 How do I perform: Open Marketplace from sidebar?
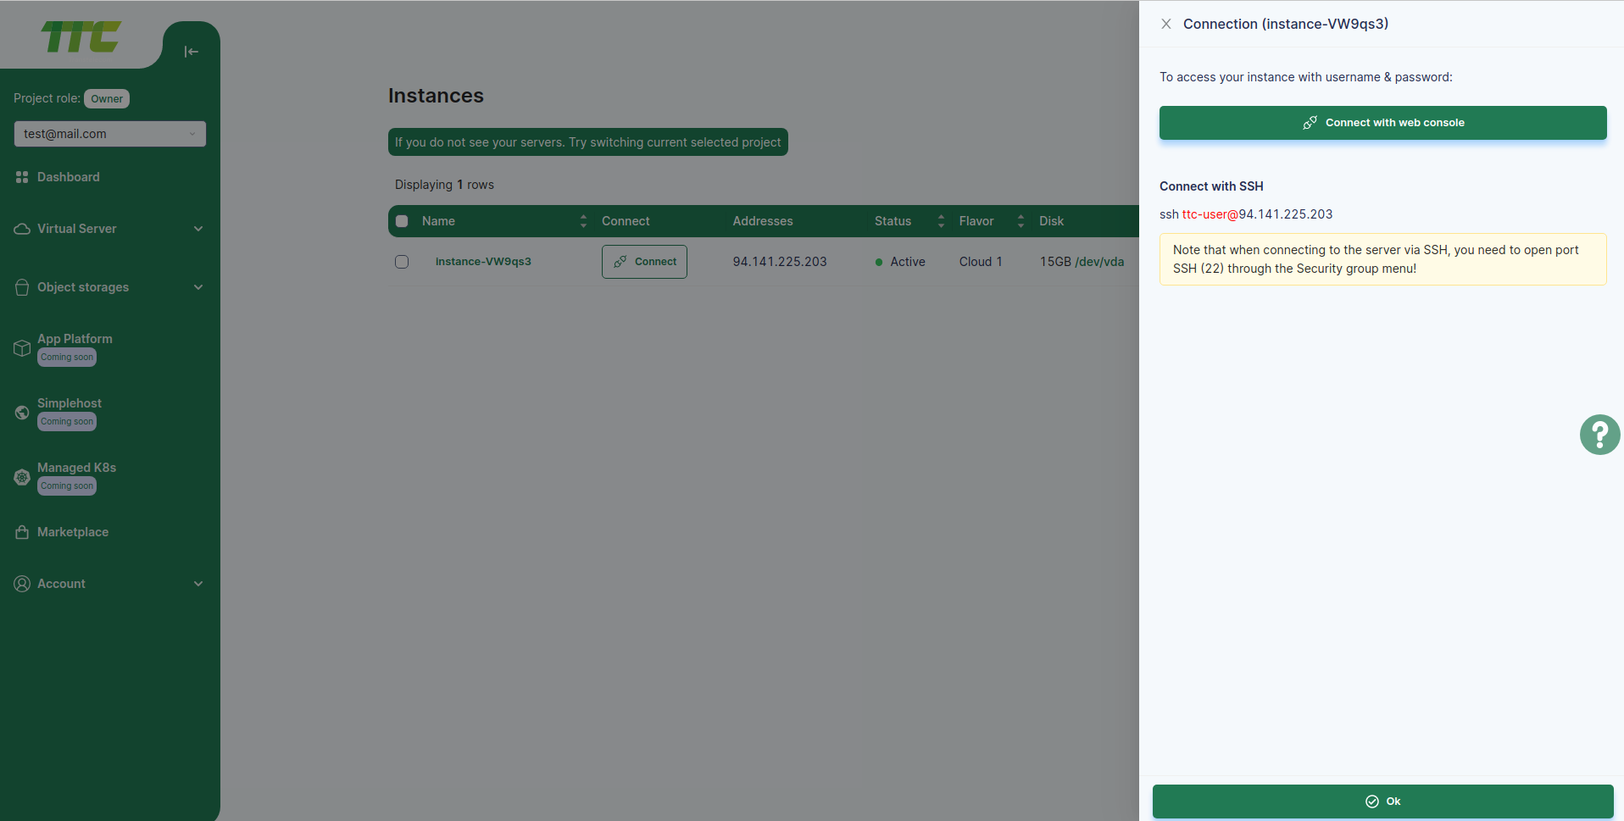point(73,532)
